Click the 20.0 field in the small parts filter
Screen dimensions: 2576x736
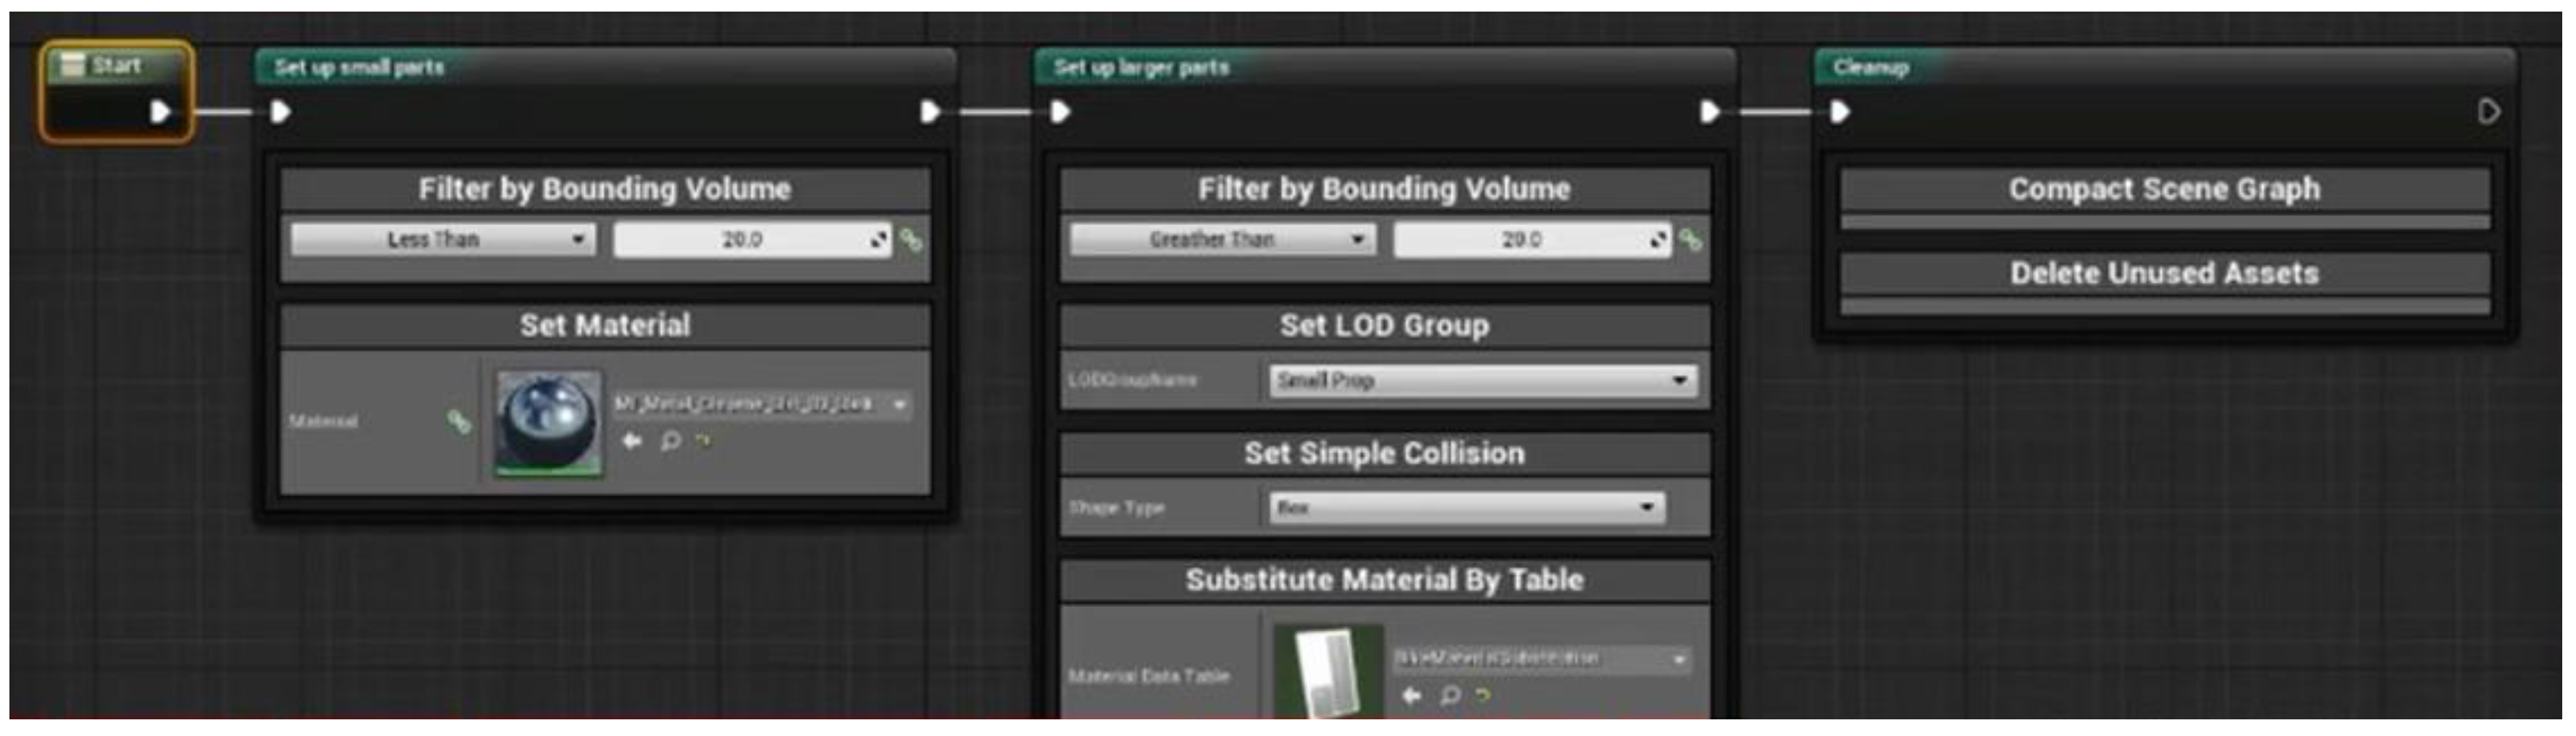[752, 240]
